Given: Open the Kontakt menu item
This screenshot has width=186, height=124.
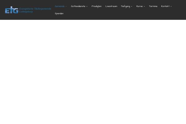Looking at the screenshot, I should (165, 6).
